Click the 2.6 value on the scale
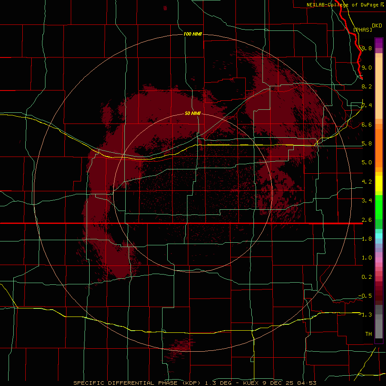Screen dimensions: 386x386 point(367,220)
